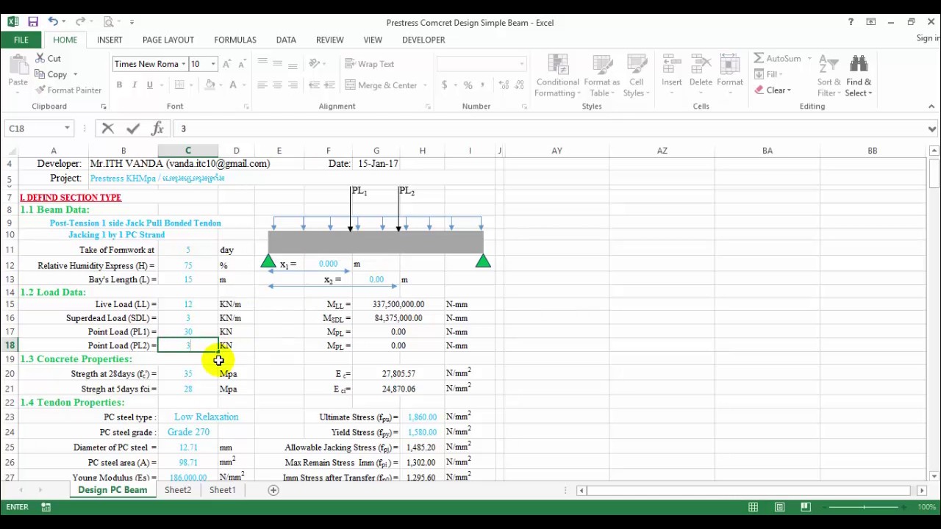Viewport: 941px width, 529px height.
Task: Toggle Wrap Text for the selected cell
Action: 370,64
